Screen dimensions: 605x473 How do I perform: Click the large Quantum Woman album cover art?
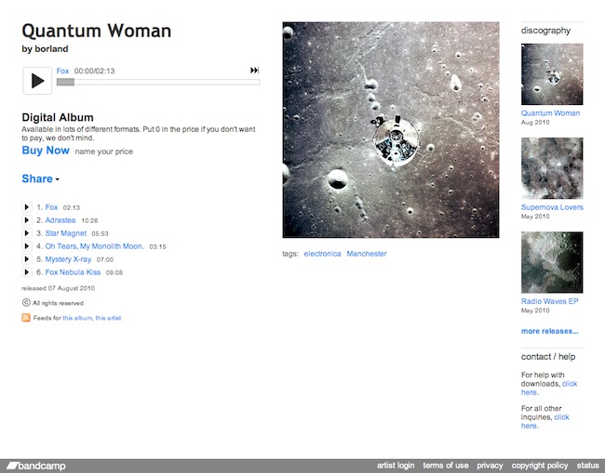(x=391, y=130)
